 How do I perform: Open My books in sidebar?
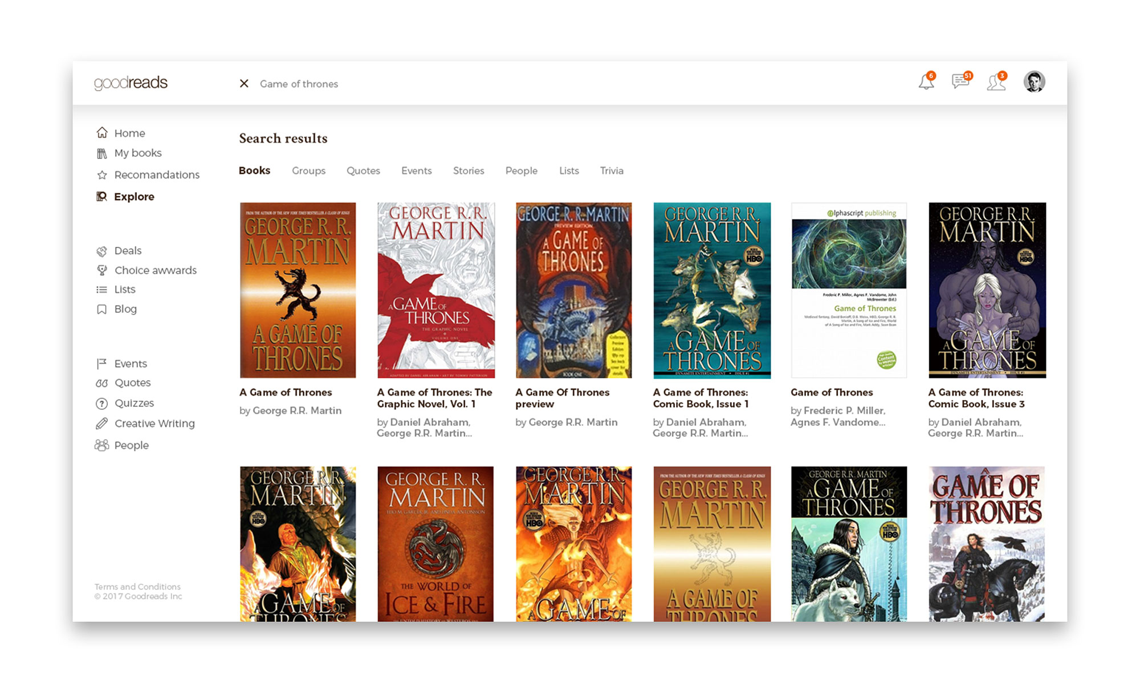pyautogui.click(x=137, y=153)
